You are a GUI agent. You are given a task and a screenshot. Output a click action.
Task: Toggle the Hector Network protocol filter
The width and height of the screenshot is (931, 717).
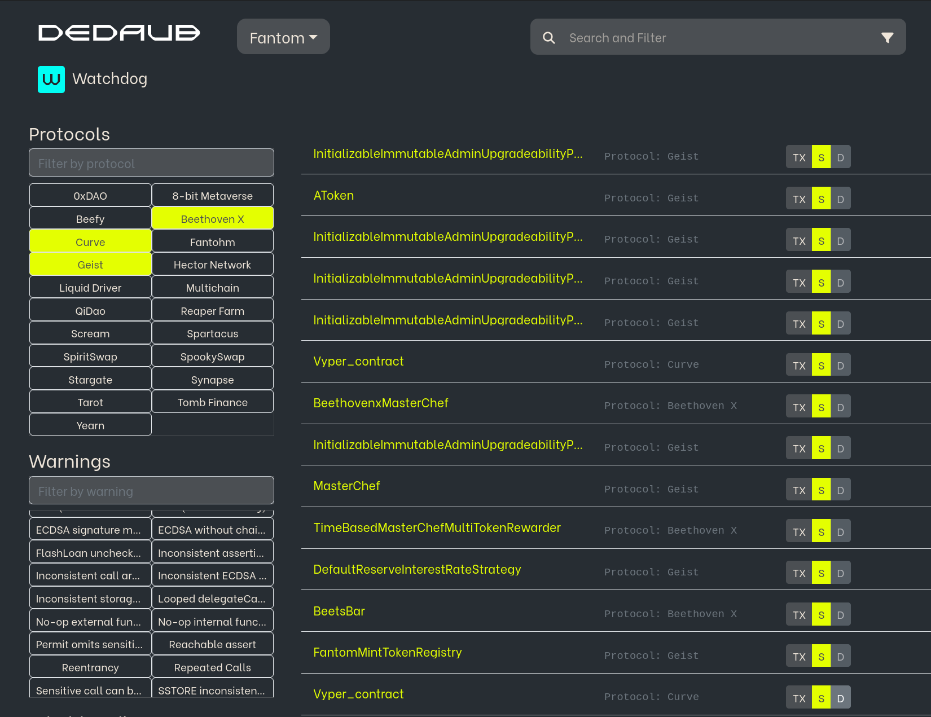coord(213,265)
